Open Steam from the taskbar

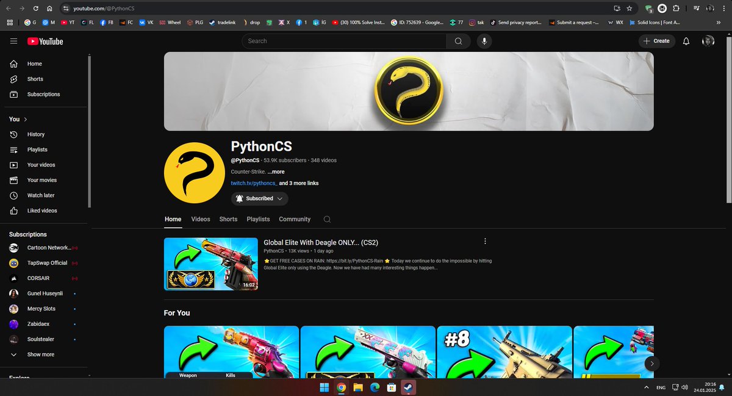click(x=407, y=387)
